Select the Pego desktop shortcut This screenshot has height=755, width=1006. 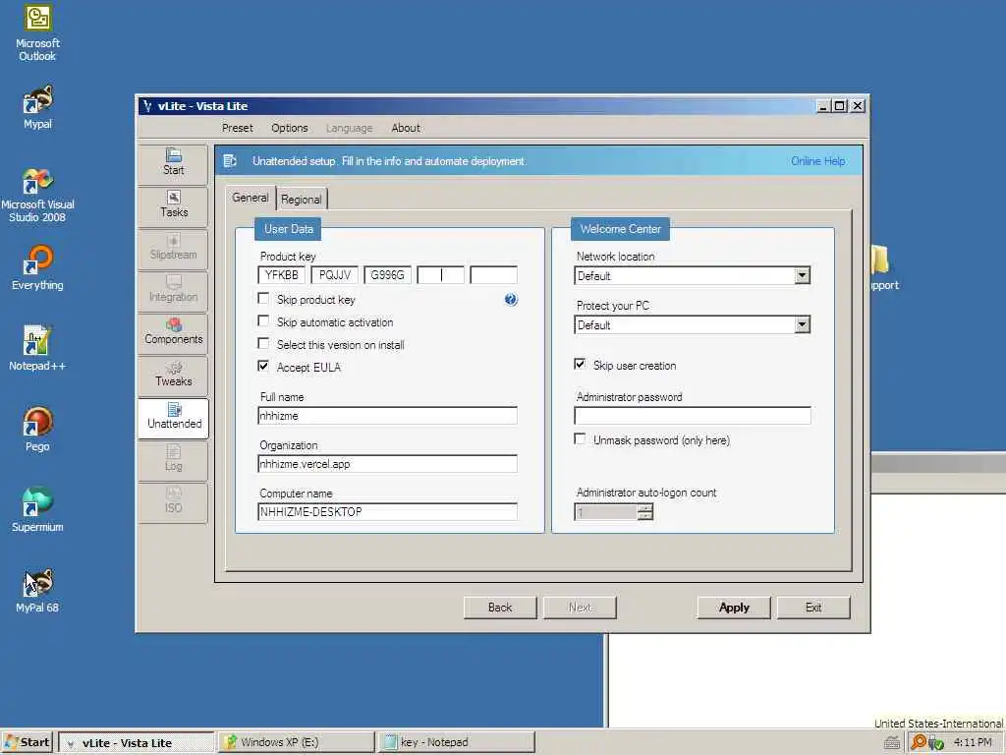(37, 431)
